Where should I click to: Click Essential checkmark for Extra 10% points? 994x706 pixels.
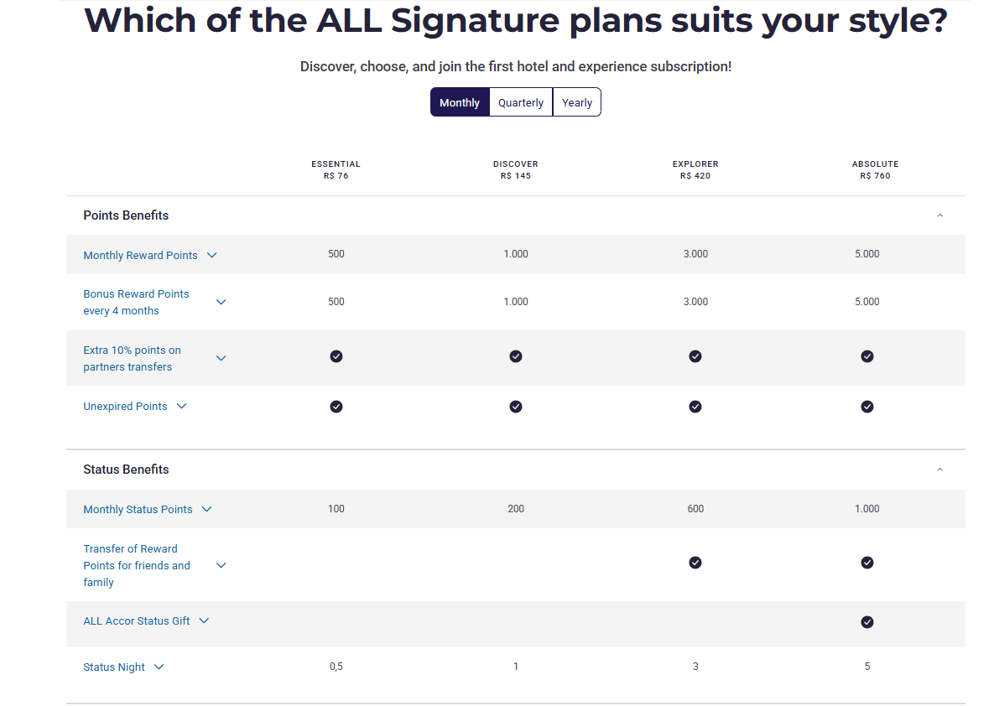tap(336, 356)
